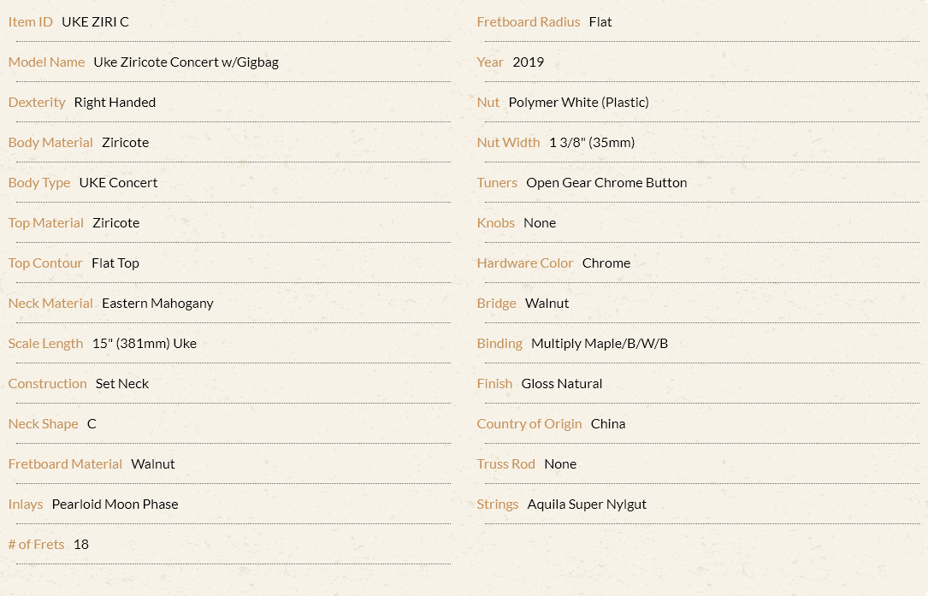
Task: Click Uke Ziricote Concert w/Gigbag text
Action: click(x=186, y=62)
